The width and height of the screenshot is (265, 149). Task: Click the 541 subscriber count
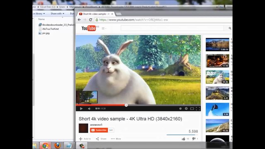click(x=111, y=130)
